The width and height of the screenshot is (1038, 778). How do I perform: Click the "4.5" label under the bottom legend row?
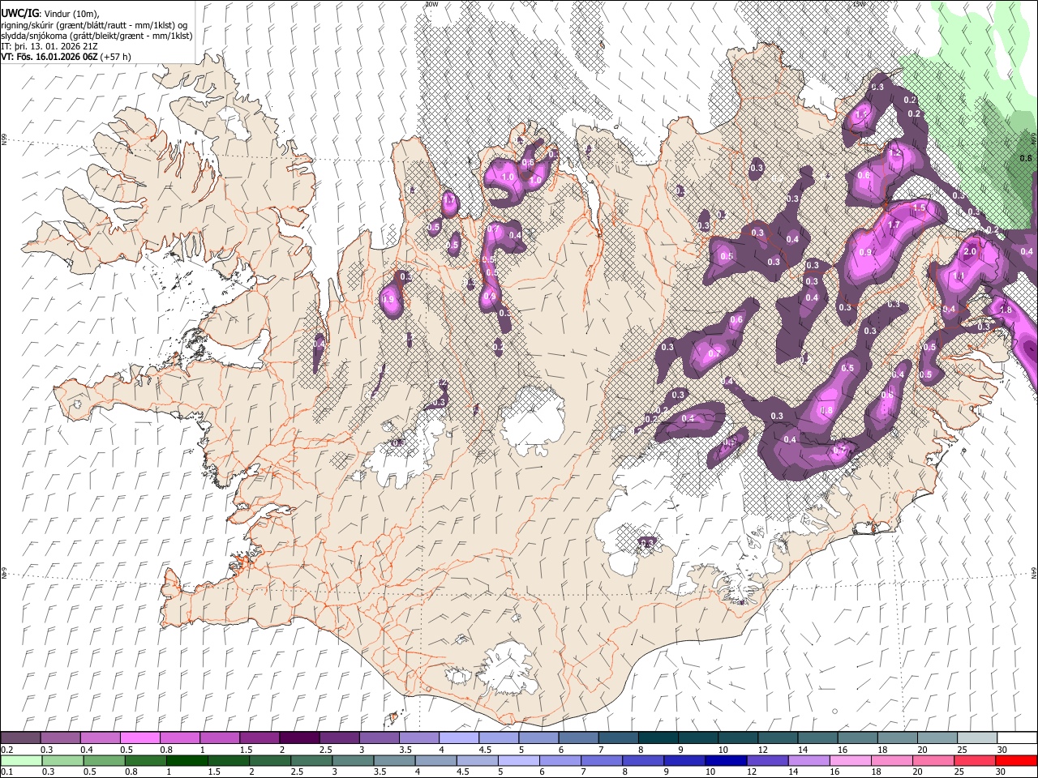point(463,772)
